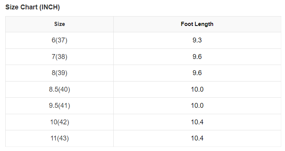The width and height of the screenshot is (285, 151).
Task: Select the Size column header
Action: click(x=59, y=24)
